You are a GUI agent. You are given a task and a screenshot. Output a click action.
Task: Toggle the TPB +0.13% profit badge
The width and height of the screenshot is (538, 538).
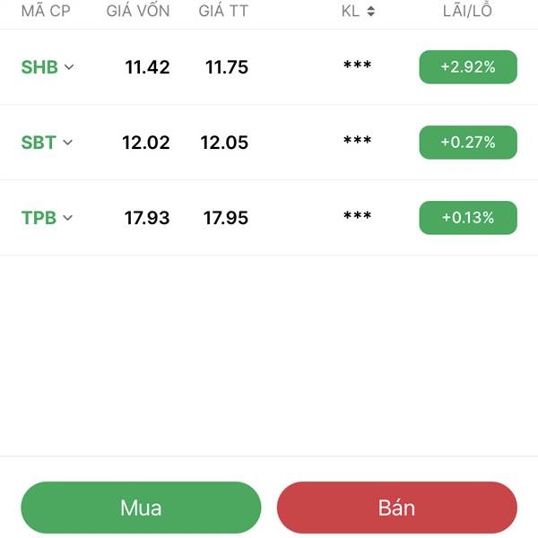point(468,218)
